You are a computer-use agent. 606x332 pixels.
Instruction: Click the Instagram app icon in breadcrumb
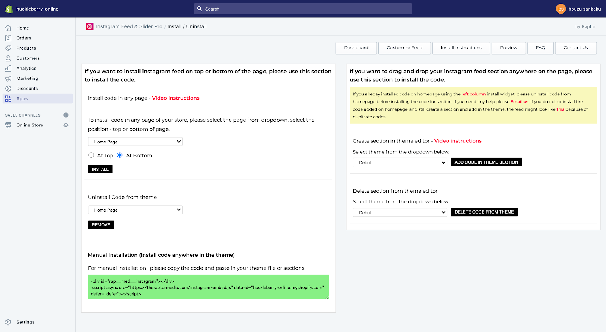89,26
